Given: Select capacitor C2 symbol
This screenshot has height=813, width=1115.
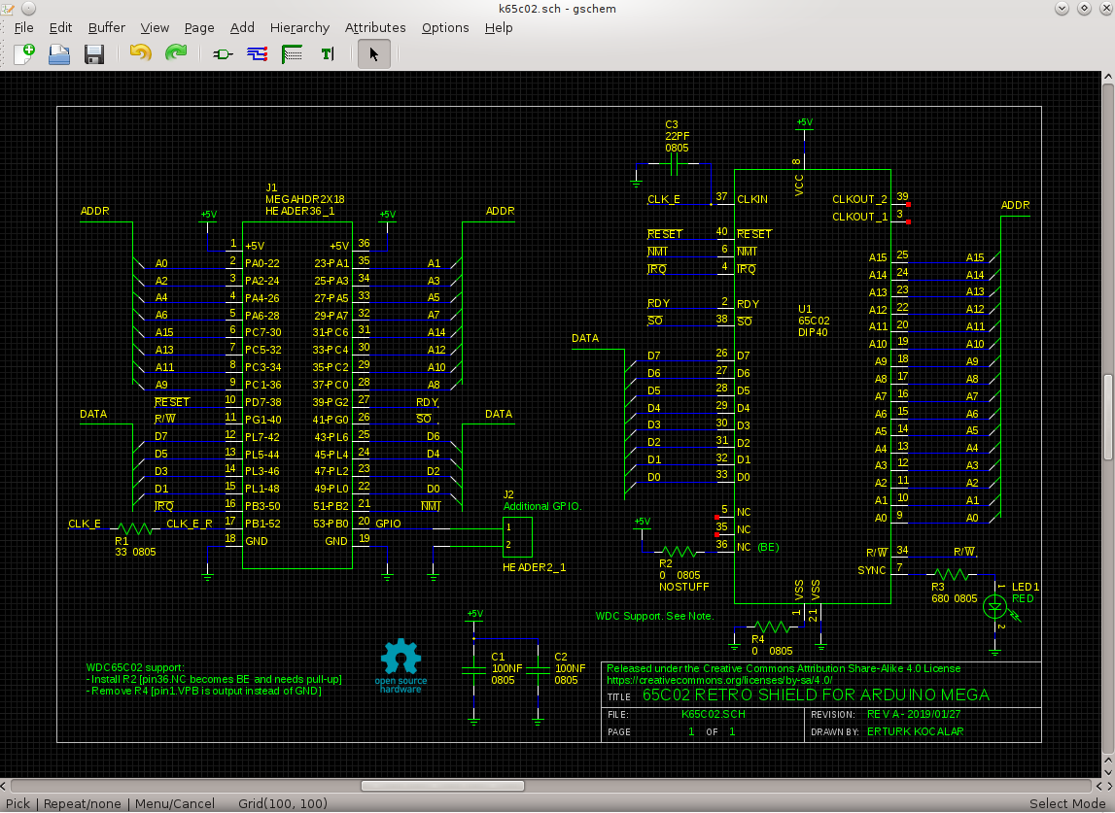Looking at the screenshot, I should [x=538, y=670].
